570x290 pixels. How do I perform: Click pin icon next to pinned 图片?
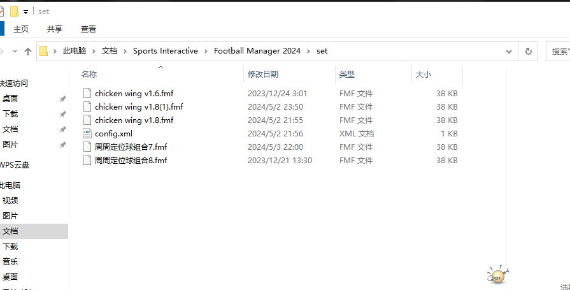(63, 145)
